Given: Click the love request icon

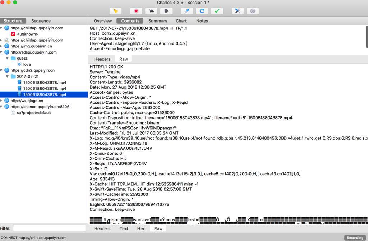Looking at the screenshot, I should click(x=19, y=64).
